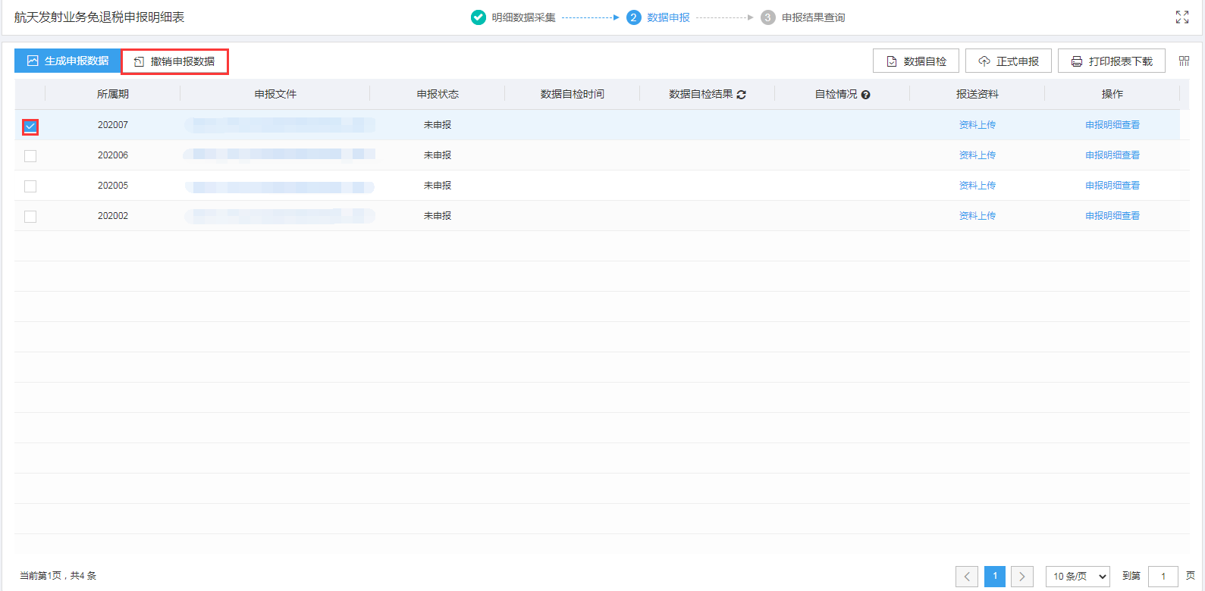1205x591 pixels.
Task: Select page 1 in pagination
Action: (995, 577)
